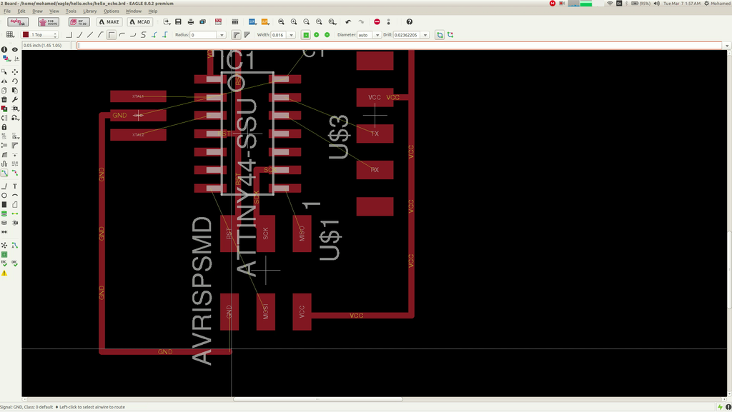This screenshot has width=732, height=412.
Task: Select the Circle drawing tool
Action: [4, 195]
